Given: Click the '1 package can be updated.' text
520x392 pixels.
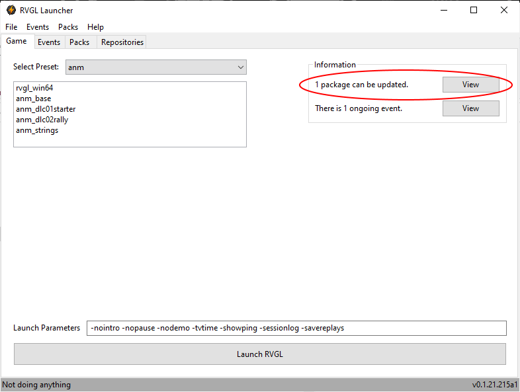Looking at the screenshot, I should (x=361, y=85).
